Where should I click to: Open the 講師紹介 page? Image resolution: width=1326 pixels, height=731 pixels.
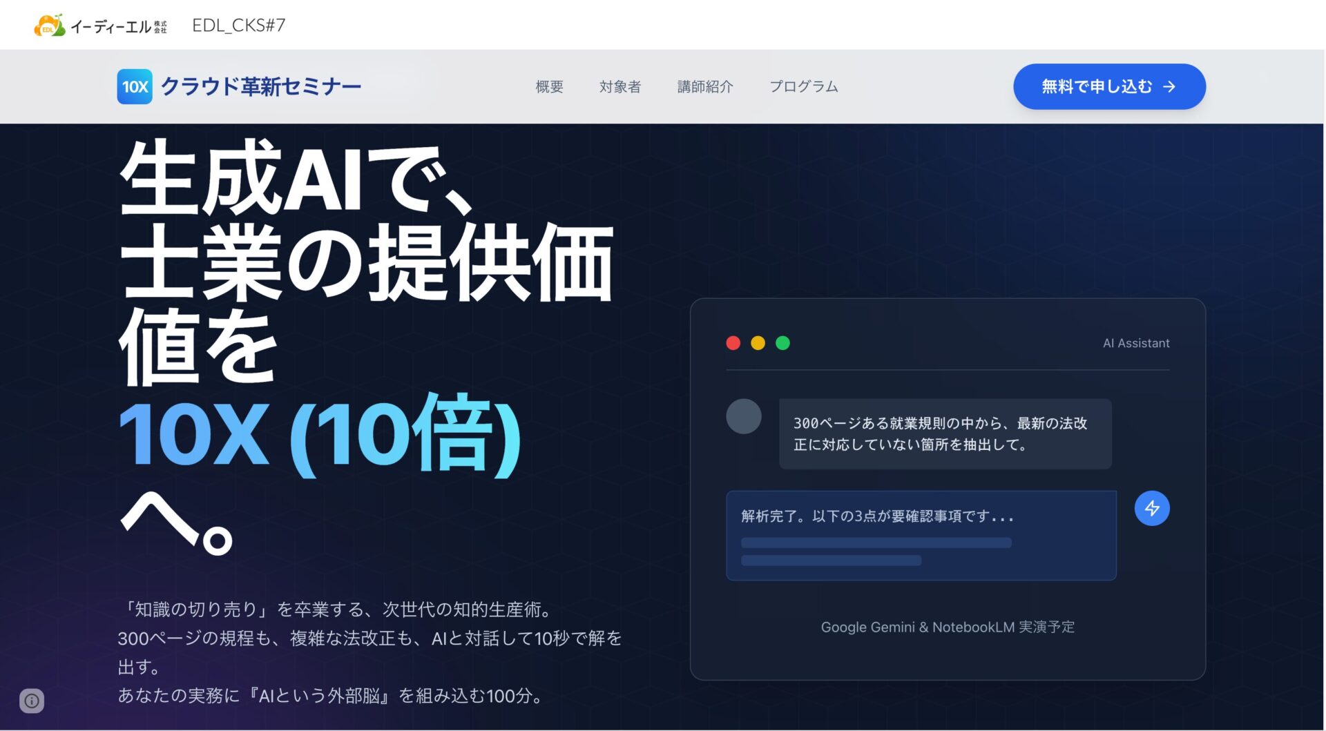coord(705,86)
